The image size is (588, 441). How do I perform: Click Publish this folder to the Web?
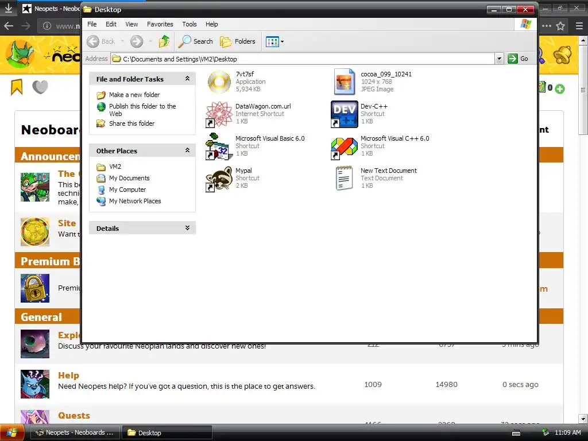[x=142, y=110]
